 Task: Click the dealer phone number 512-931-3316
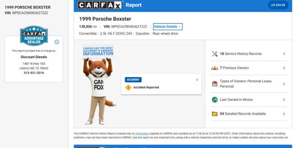click(34, 73)
